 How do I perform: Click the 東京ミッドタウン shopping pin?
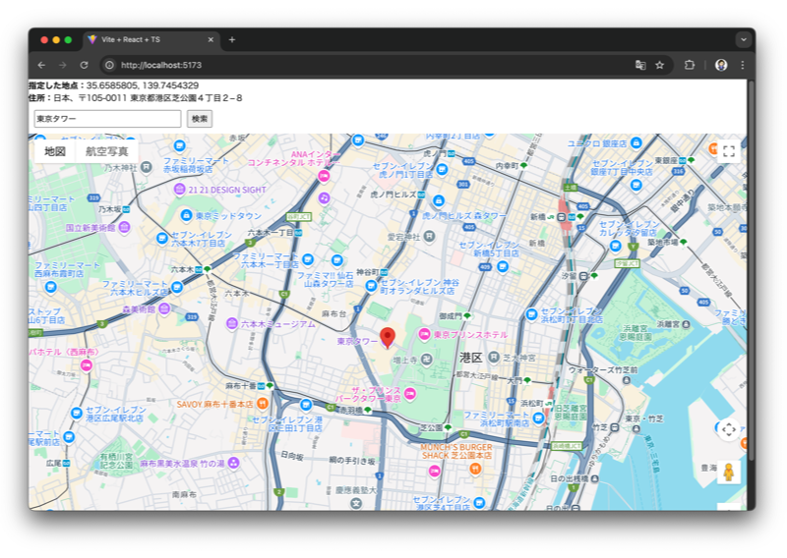tap(186, 215)
